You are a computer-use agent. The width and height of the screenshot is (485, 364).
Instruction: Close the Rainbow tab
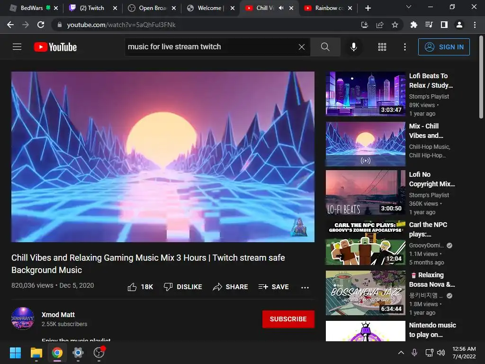[x=350, y=8]
